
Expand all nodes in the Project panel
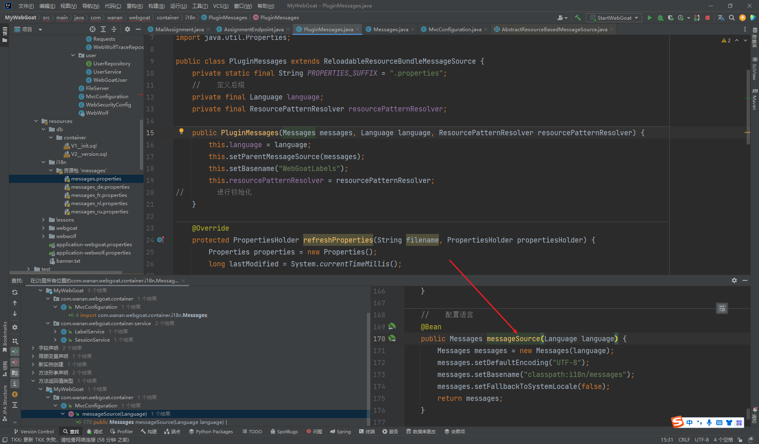point(103,29)
